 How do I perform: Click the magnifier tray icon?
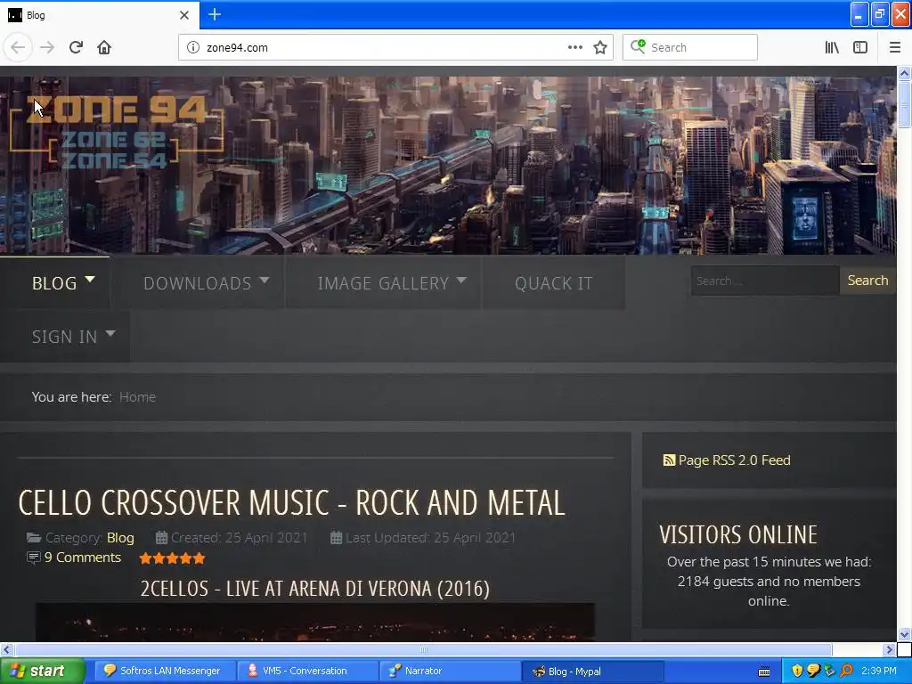click(x=846, y=672)
